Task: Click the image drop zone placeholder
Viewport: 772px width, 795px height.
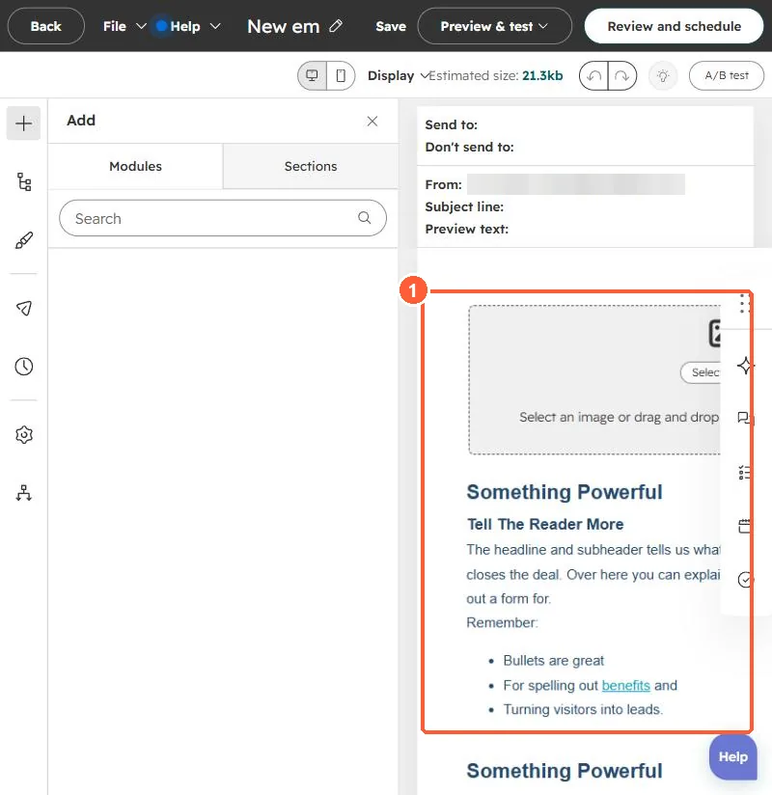Action: (x=594, y=380)
